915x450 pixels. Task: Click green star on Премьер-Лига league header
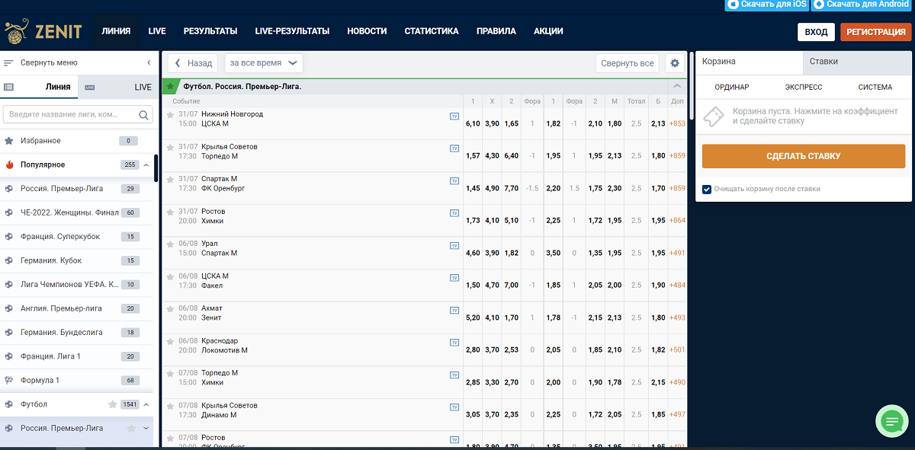coord(170,86)
